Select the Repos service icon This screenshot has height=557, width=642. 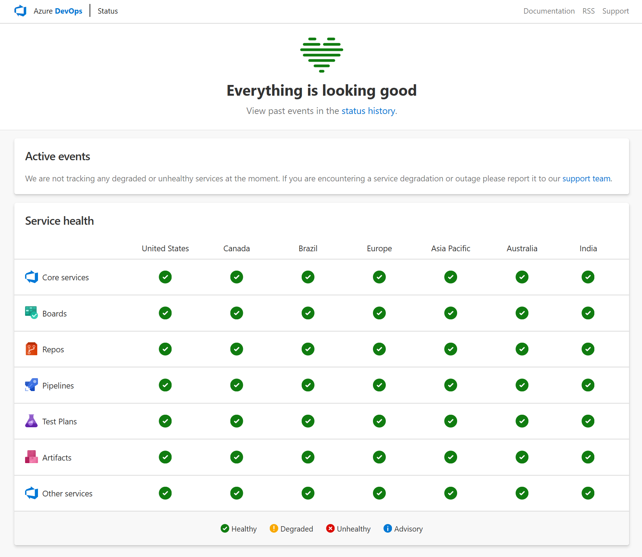click(31, 348)
